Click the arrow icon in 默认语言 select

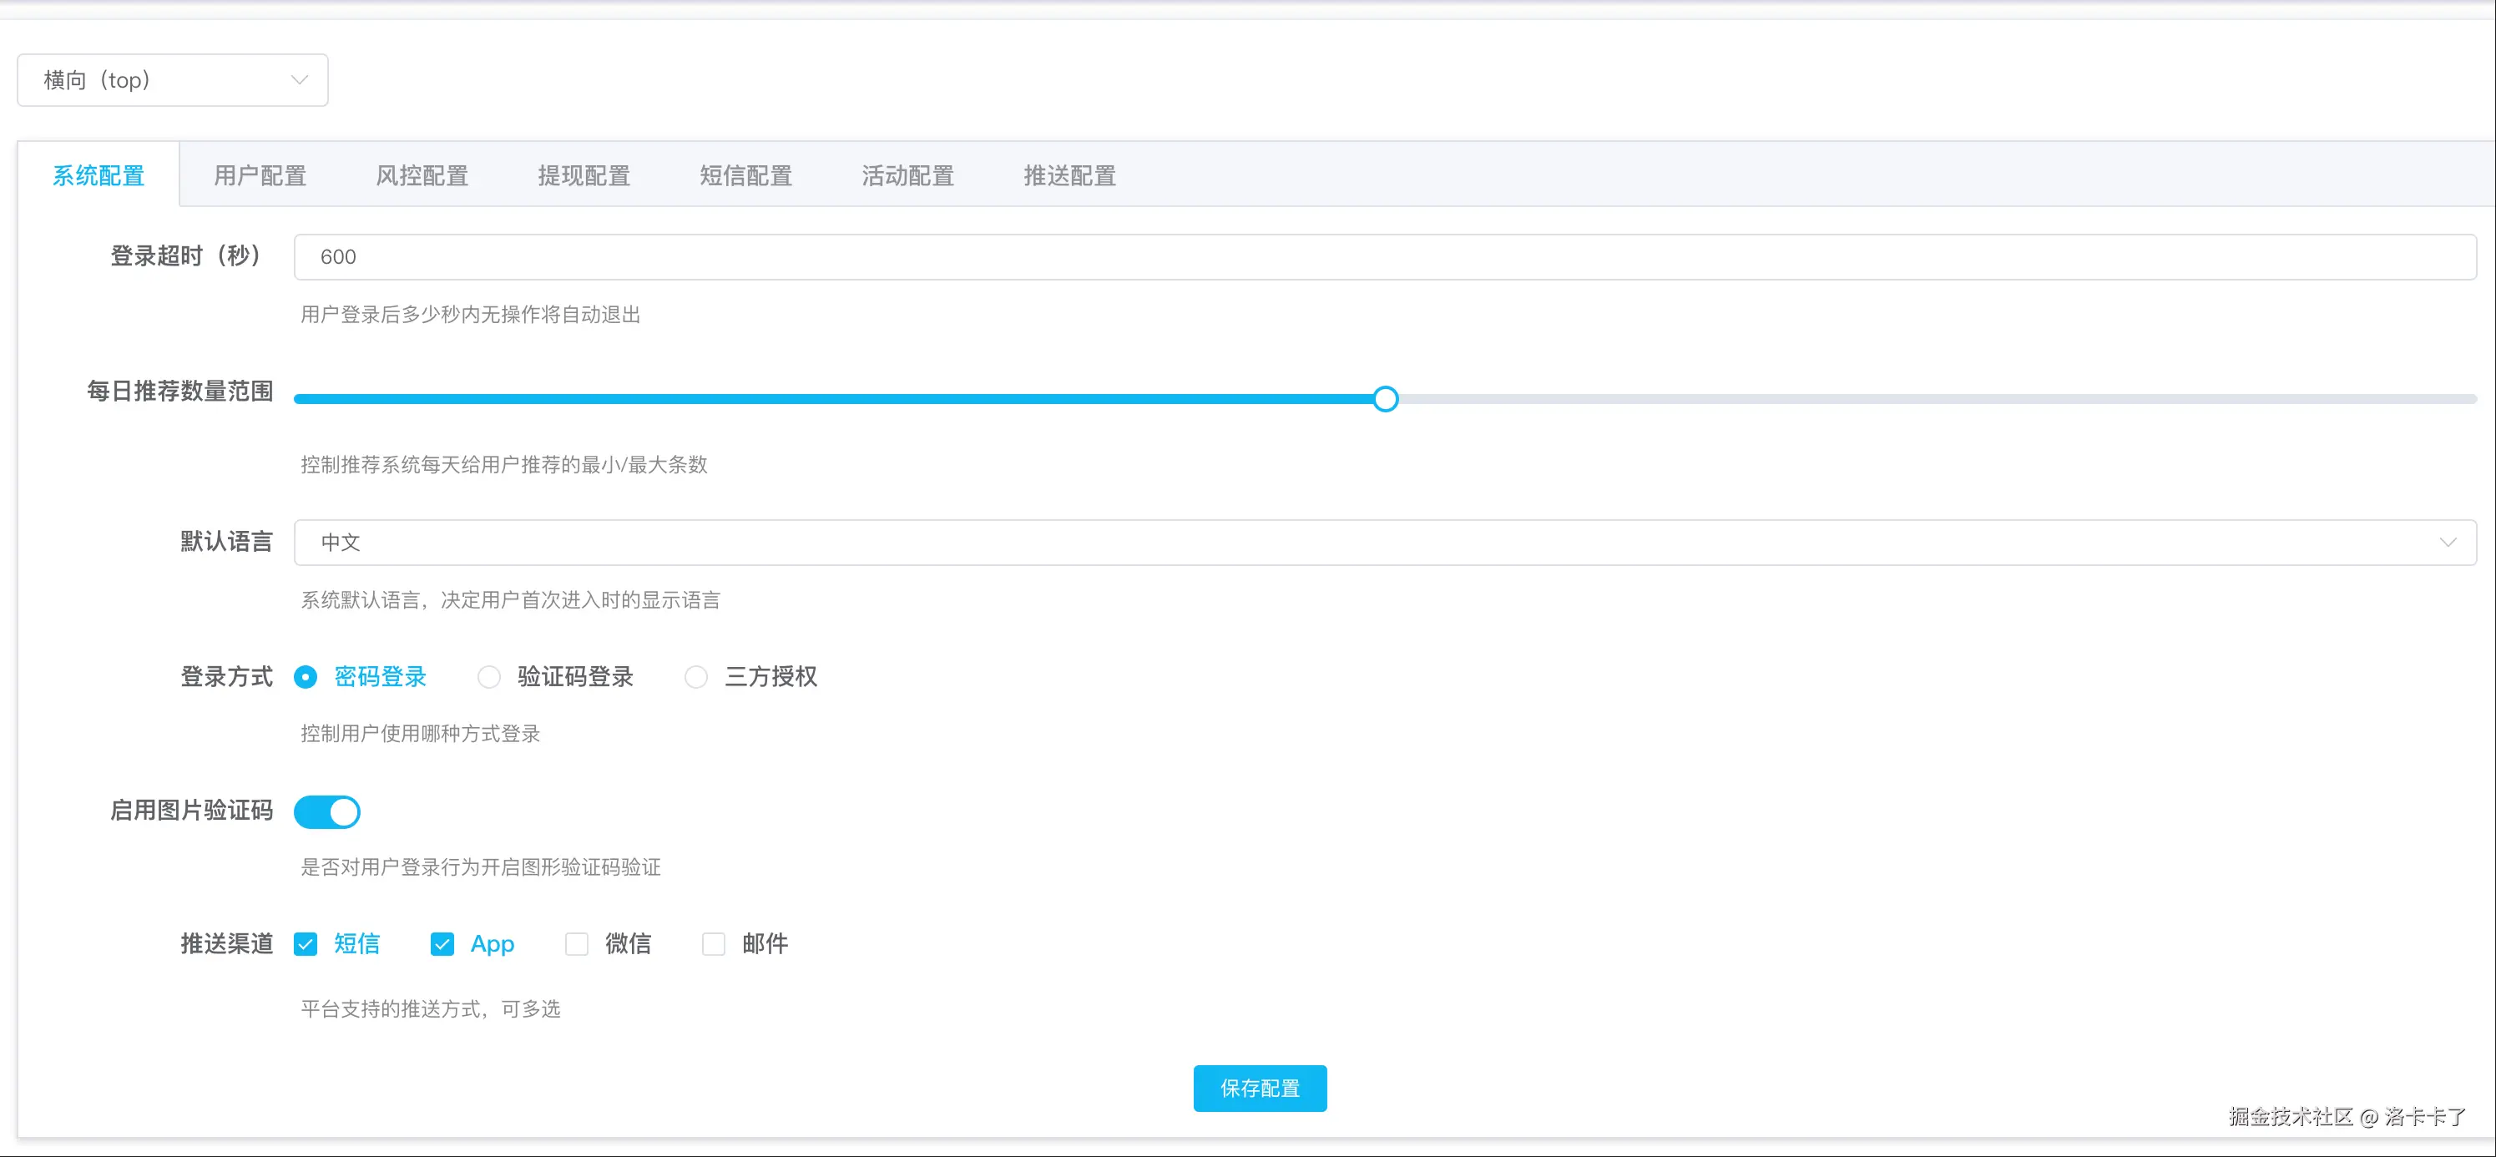pos(2448,543)
